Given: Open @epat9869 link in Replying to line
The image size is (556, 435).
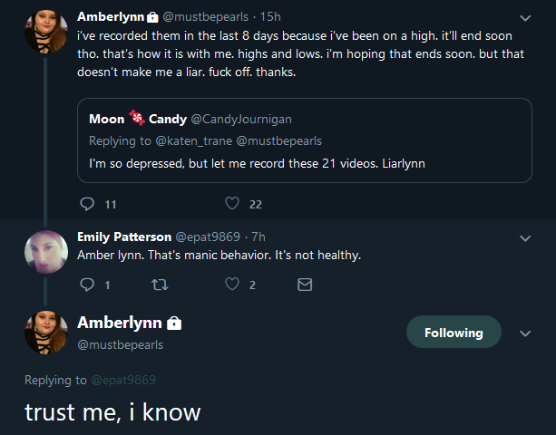Looking at the screenshot, I should click(x=123, y=380).
